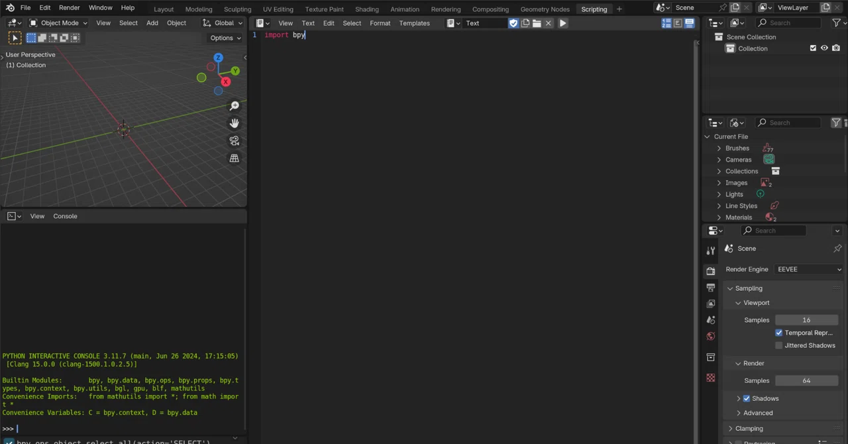The height and width of the screenshot is (444, 848).
Task: Open the Tool properties tab
Action: click(711, 250)
